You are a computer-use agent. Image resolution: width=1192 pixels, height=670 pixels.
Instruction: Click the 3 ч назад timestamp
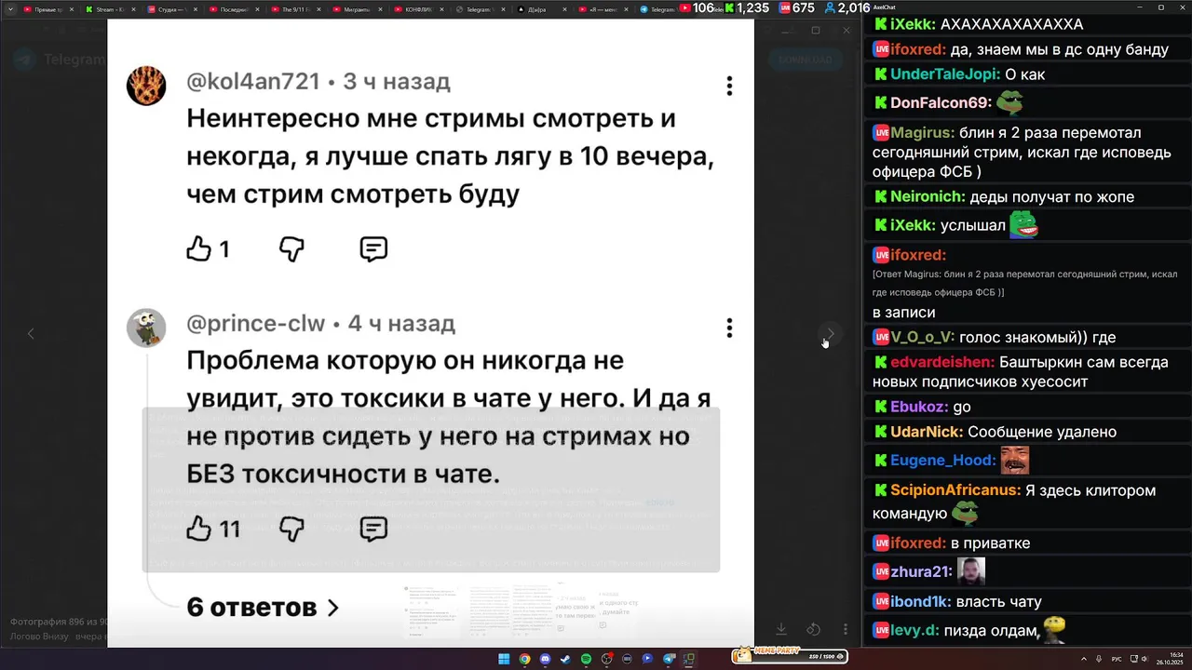(x=397, y=82)
